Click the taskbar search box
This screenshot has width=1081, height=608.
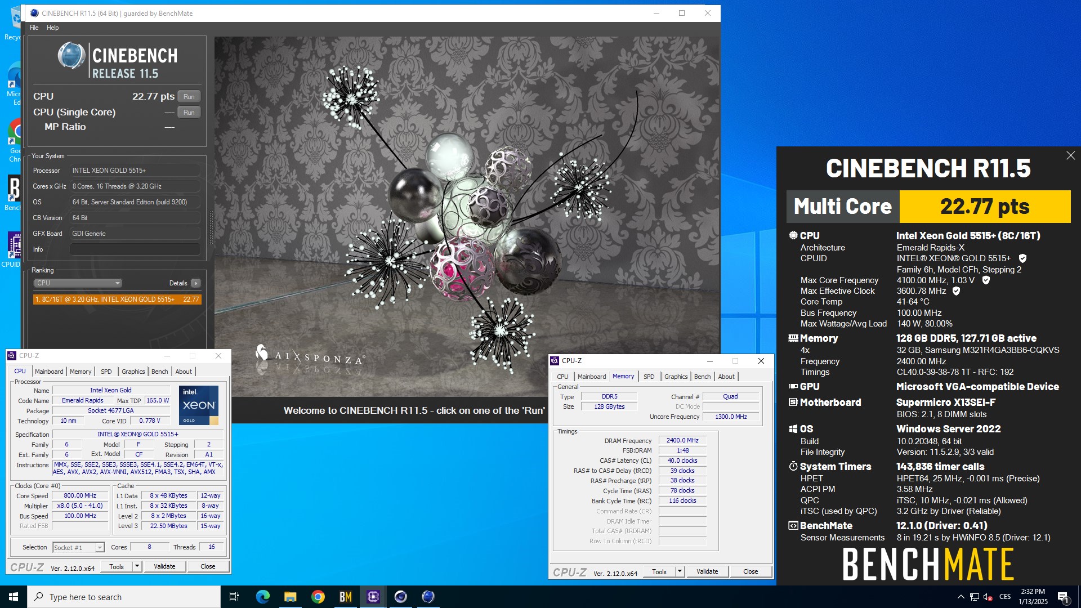click(x=124, y=597)
